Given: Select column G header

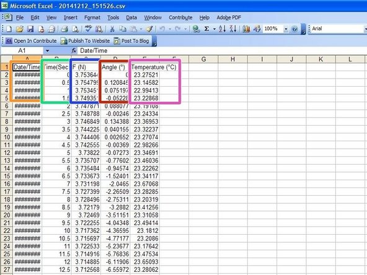Looking at the screenshot, I should tap(203, 59).
